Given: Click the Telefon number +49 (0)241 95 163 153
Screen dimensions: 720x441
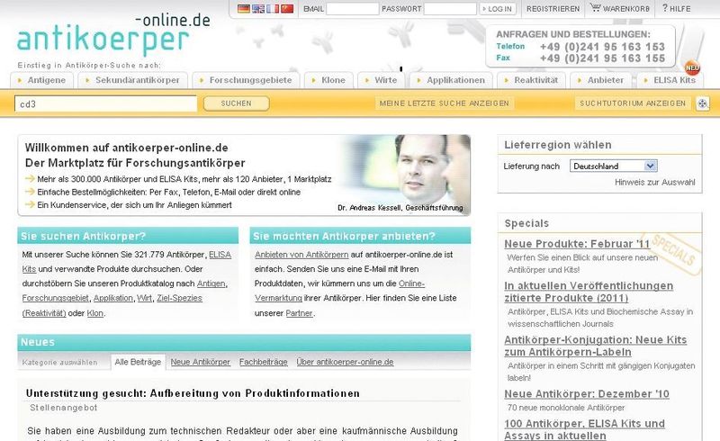Looking at the screenshot, I should (x=602, y=47).
